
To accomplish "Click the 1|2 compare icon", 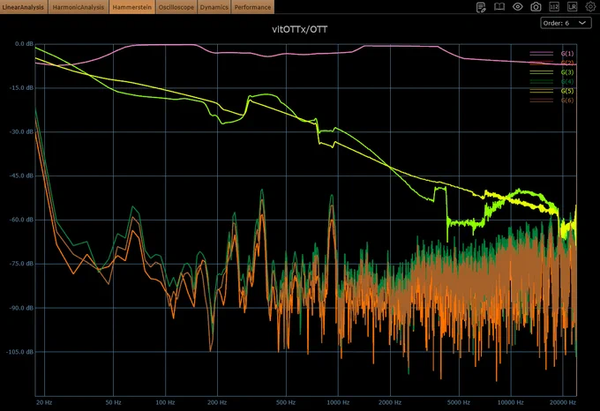I will [554, 6].
